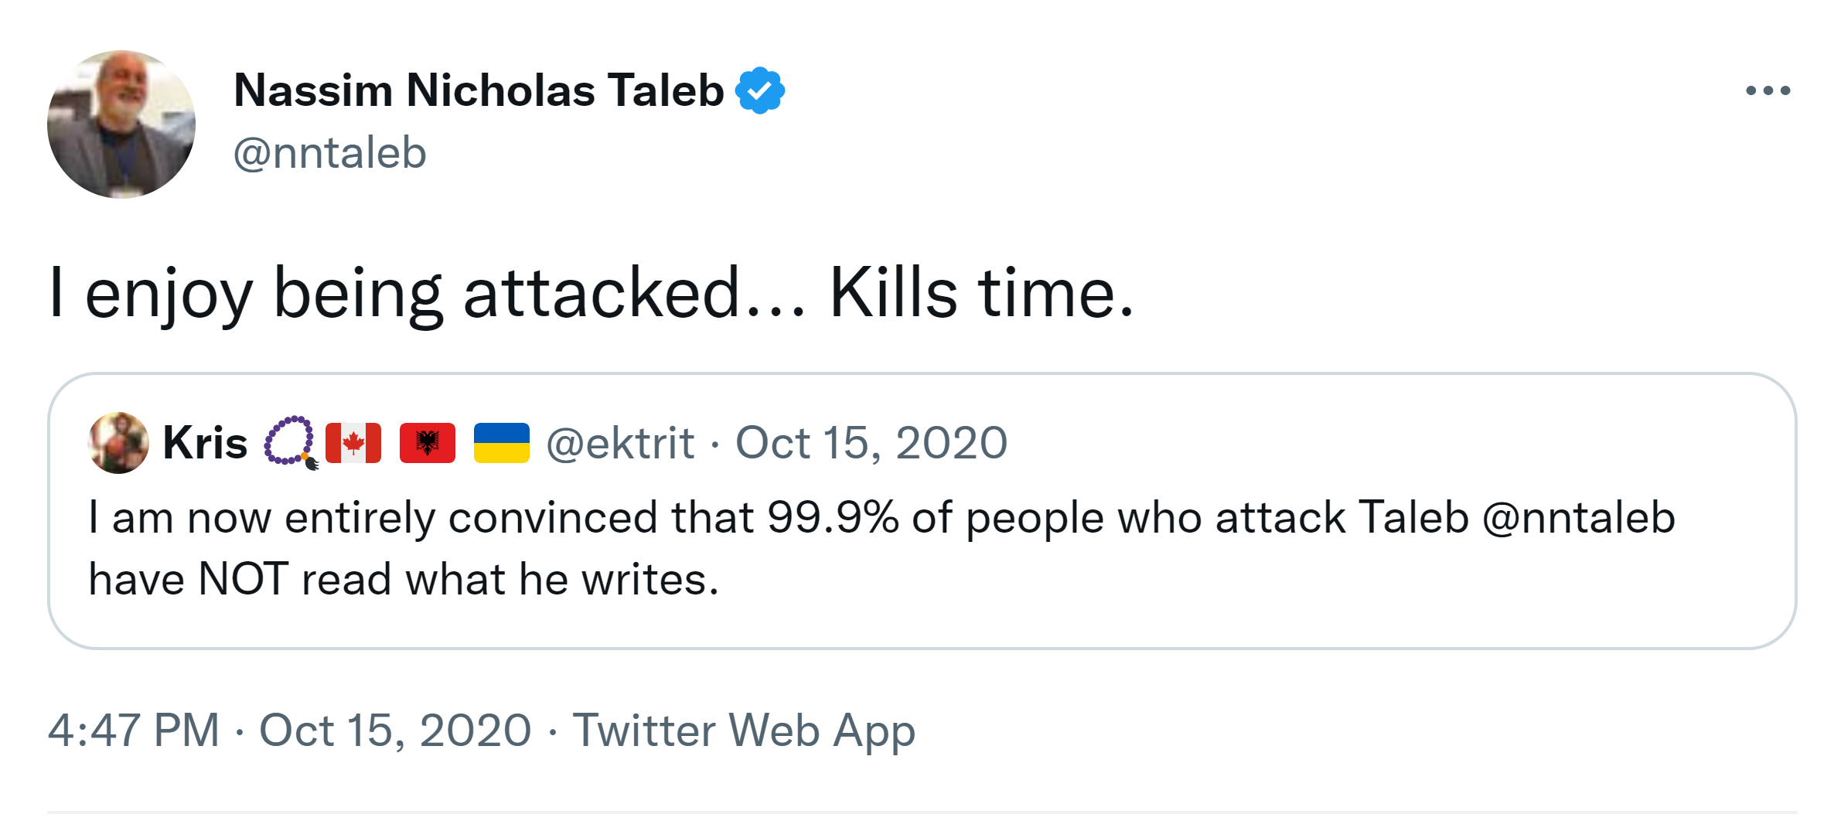This screenshot has height=838, width=1841.
Task: Click the purple prayer beads emoji
Action: click(291, 443)
